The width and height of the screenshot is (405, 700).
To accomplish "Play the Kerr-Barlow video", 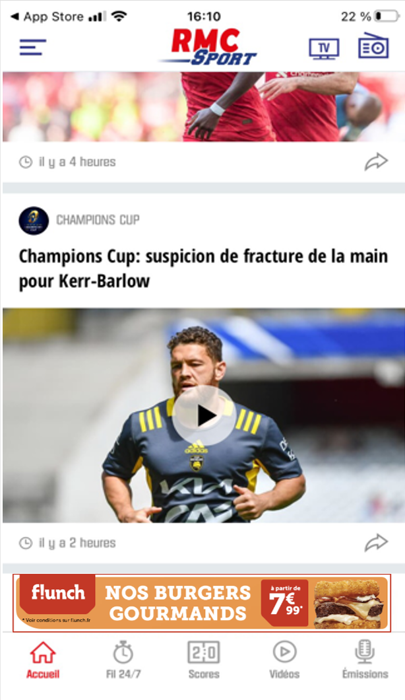I will (x=204, y=415).
